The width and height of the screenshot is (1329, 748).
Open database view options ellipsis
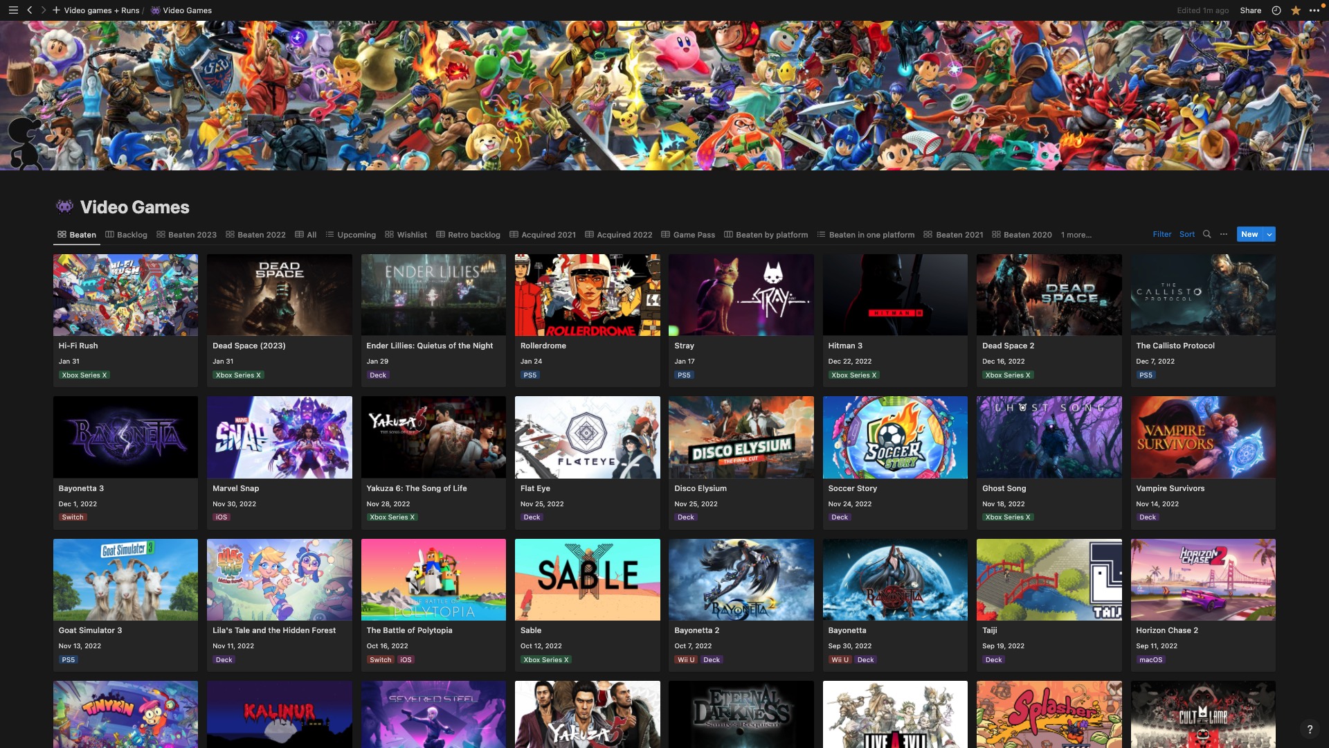(1224, 234)
